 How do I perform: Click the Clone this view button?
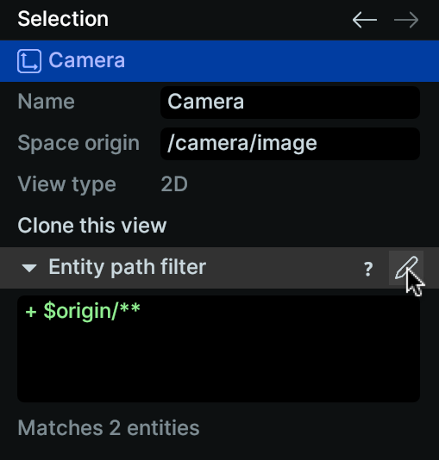[92, 226]
